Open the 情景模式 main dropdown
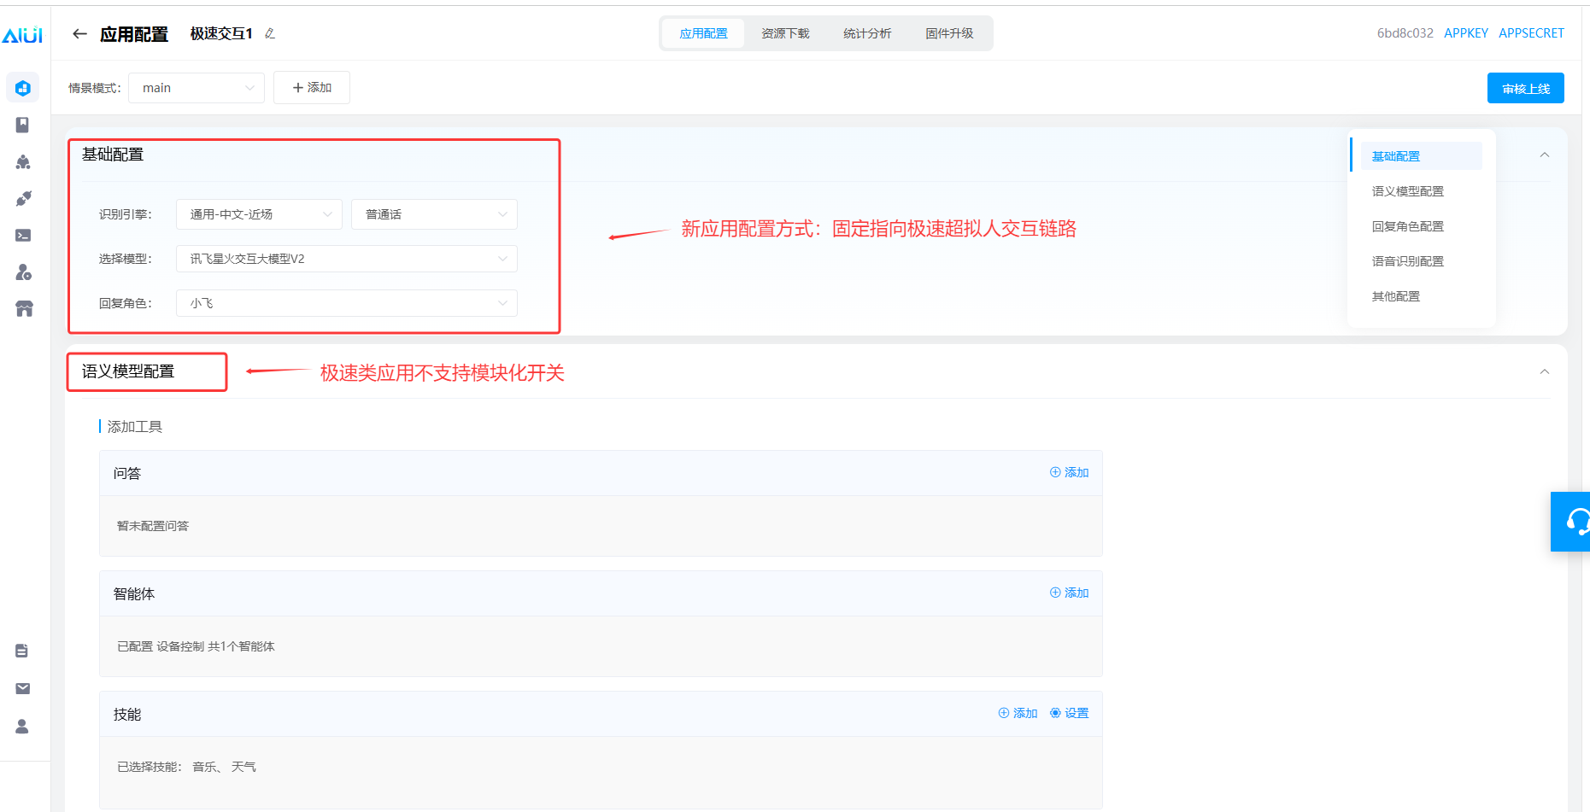The width and height of the screenshot is (1590, 812). tap(197, 88)
